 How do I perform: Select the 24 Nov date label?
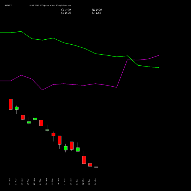tap(46, 181)
